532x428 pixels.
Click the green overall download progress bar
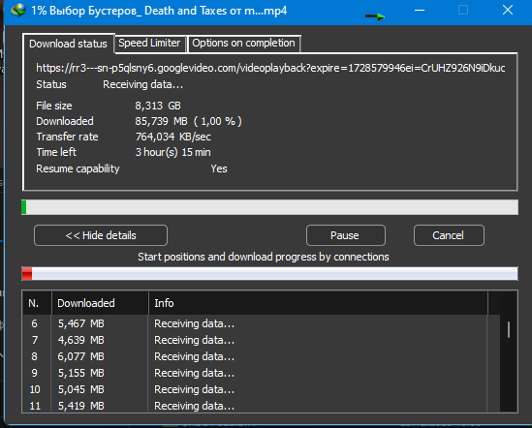[269, 207]
